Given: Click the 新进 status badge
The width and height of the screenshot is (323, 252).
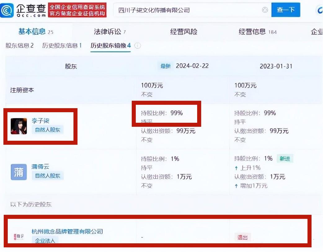Looking at the screenshot, I should pyautogui.click(x=285, y=159).
